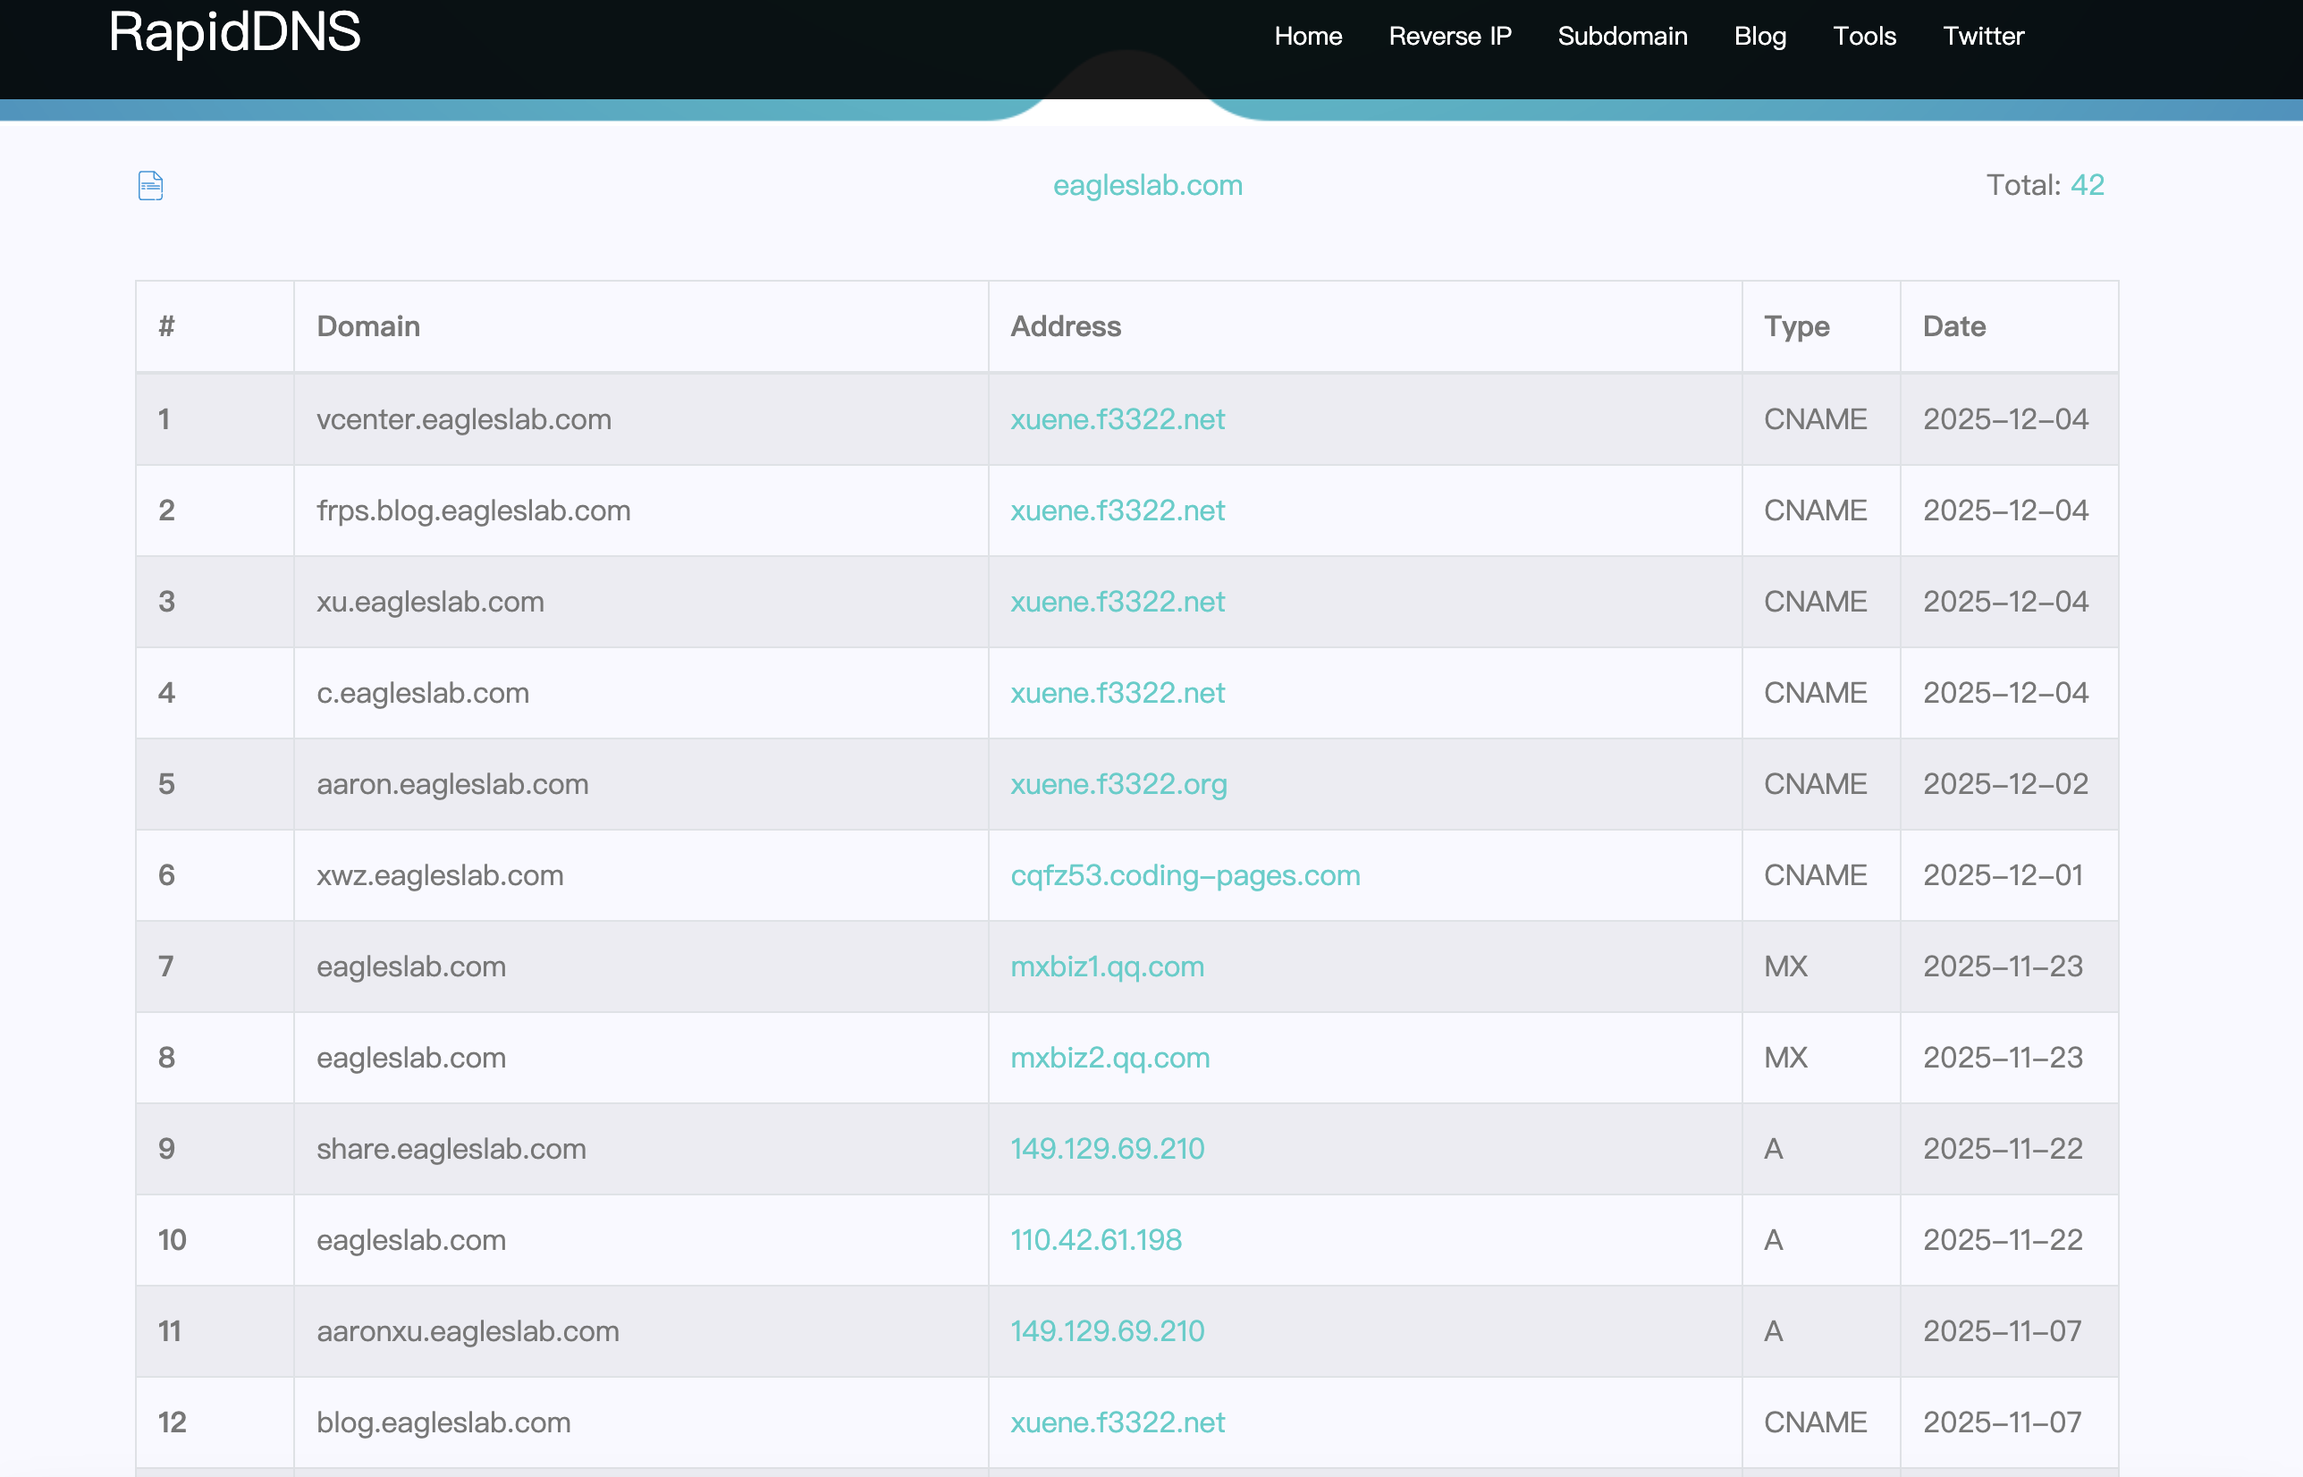The width and height of the screenshot is (2303, 1477).
Task: Click the 110.42.61.198 IP address
Action: [x=1096, y=1239]
